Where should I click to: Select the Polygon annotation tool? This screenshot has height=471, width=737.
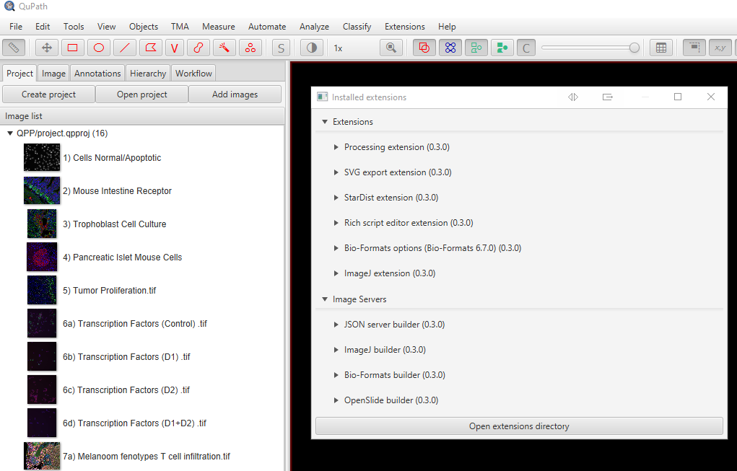click(x=150, y=48)
